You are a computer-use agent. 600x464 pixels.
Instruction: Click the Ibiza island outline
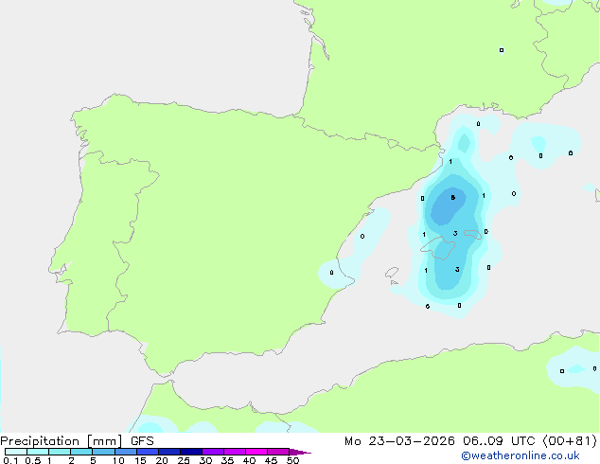(392, 273)
